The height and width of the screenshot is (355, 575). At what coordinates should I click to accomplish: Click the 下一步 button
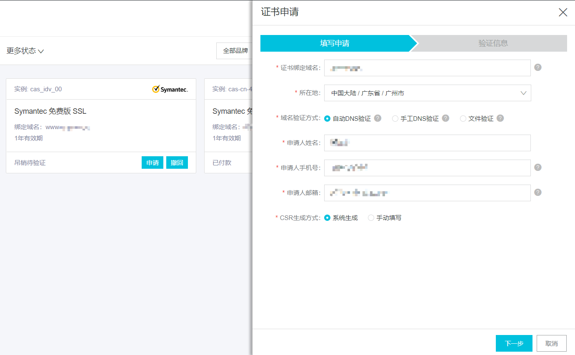(x=514, y=343)
